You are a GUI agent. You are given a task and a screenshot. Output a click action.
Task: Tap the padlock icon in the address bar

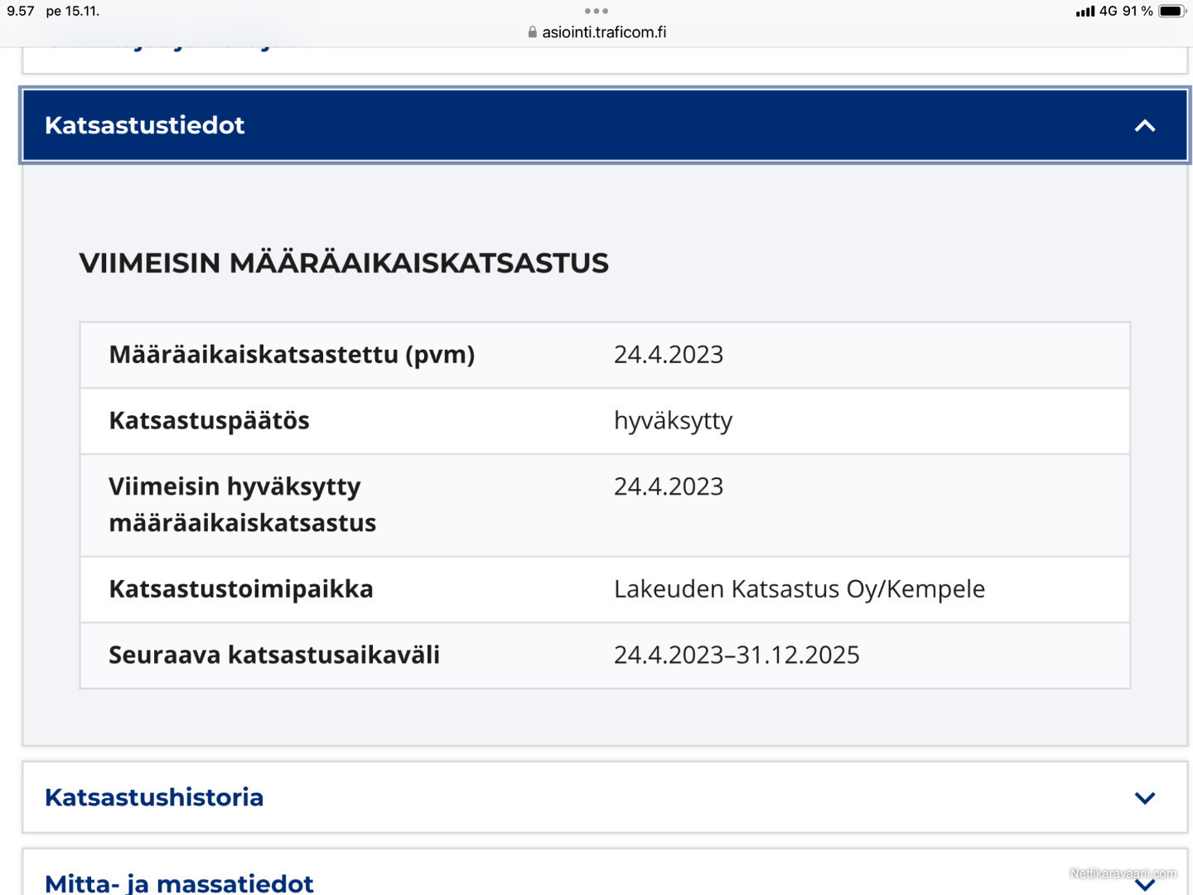[531, 32]
